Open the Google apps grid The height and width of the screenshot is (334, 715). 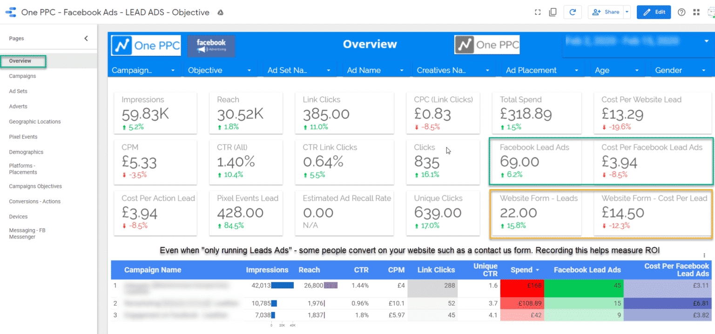point(696,13)
